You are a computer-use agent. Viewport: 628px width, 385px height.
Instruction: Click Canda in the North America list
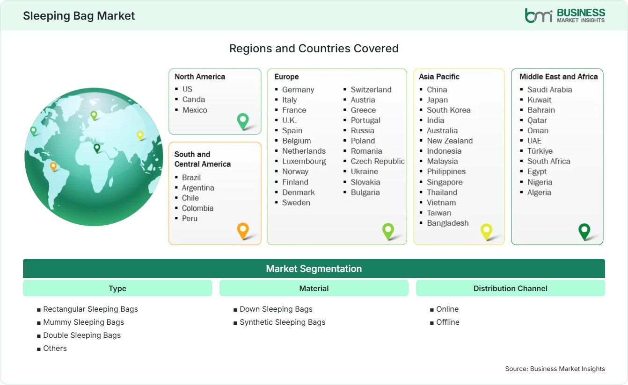point(194,99)
